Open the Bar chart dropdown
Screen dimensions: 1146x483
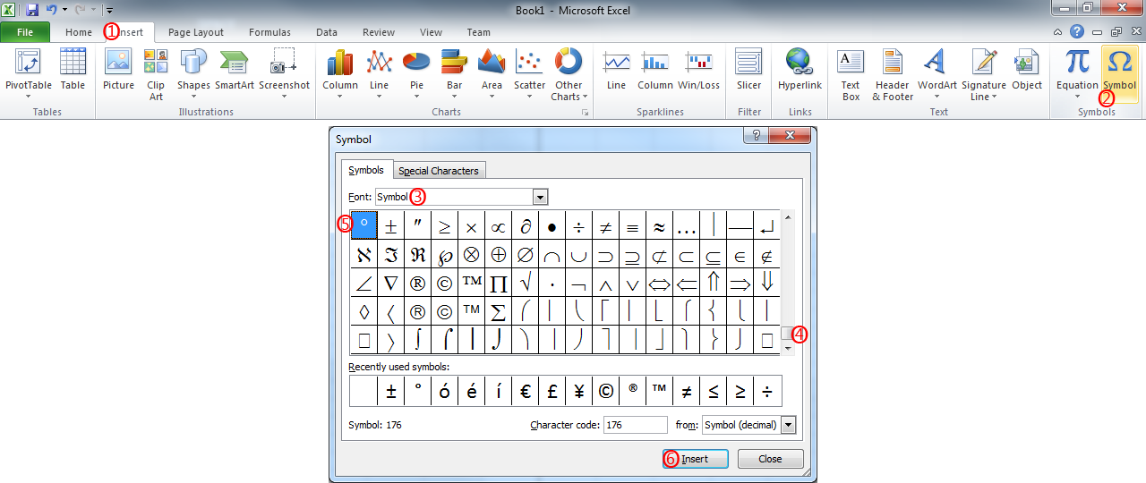pyautogui.click(x=455, y=73)
